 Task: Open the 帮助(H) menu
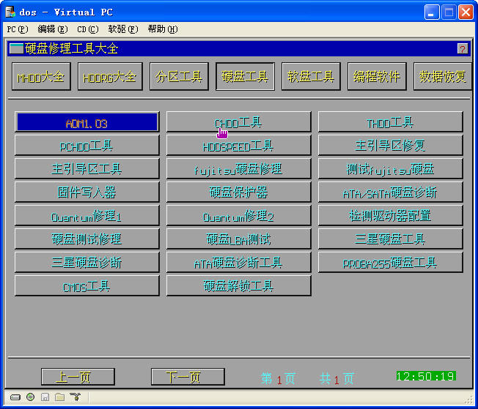click(163, 29)
